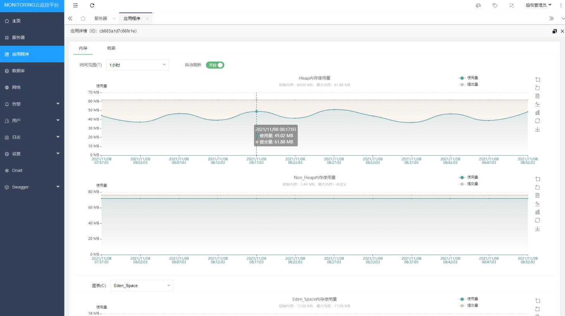Switch to the 内存 tab
Viewport: 565px width, 316px height.
pos(83,48)
